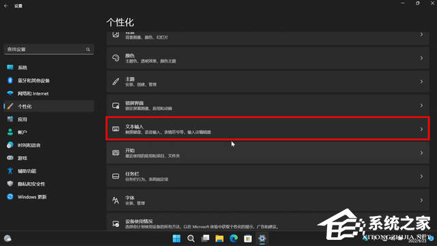Image resolution: width=437 pixels, height=246 pixels.
Task: Expand the 任务栏 row chevron
Action: 421,176
